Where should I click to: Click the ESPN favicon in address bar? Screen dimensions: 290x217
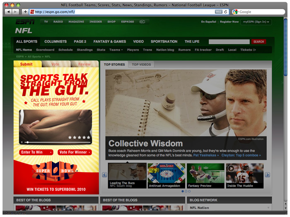coord(32,12)
